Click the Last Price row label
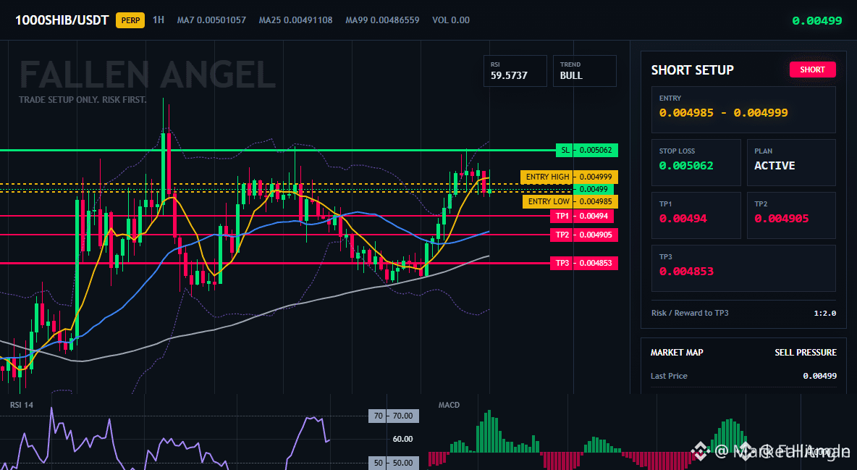857x470 pixels. click(669, 376)
